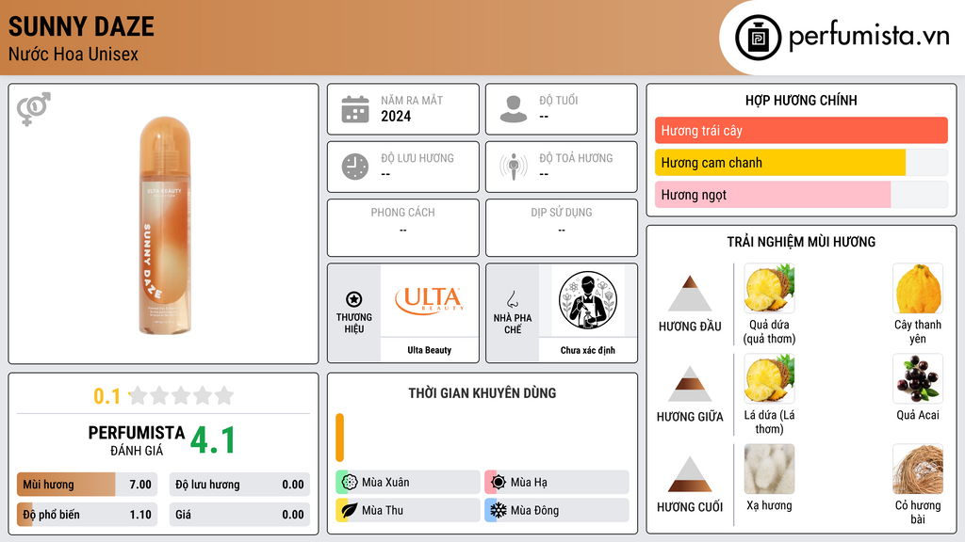The height and width of the screenshot is (542, 965).
Task: Click the Mùi hương 7.00 rating bar
Action: coord(87,485)
